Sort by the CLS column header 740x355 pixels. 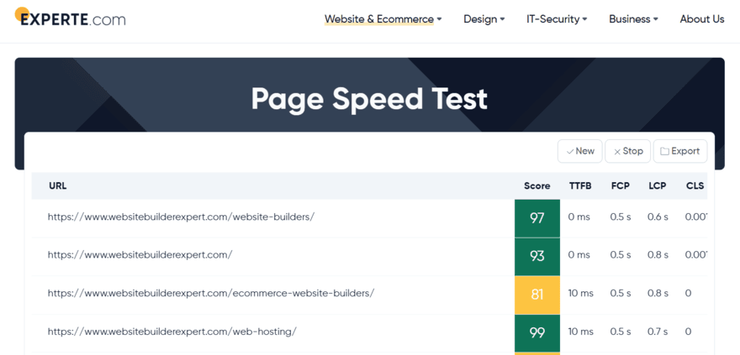coord(695,186)
